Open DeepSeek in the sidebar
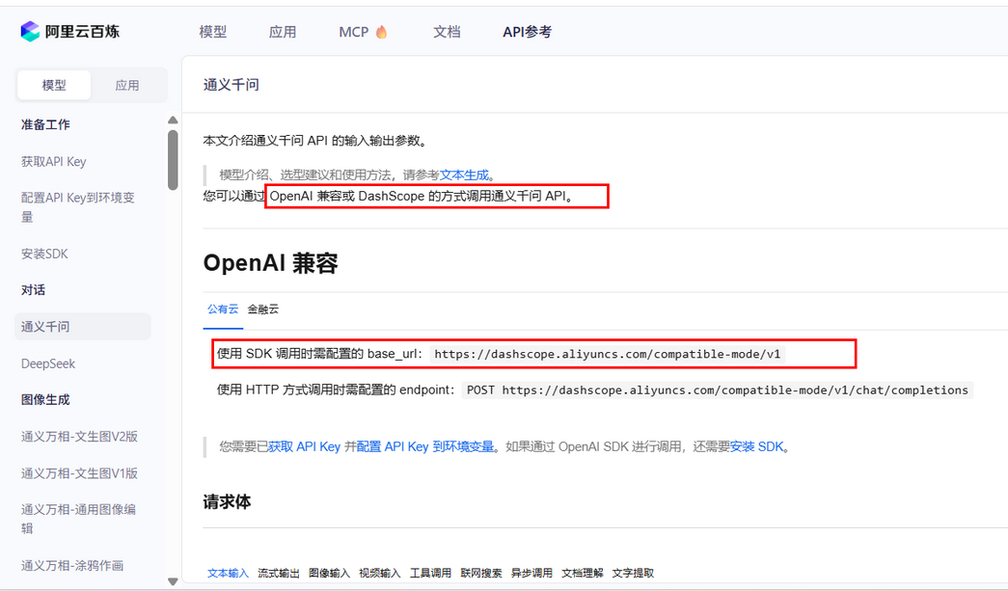This screenshot has width=1008, height=591. [x=48, y=363]
